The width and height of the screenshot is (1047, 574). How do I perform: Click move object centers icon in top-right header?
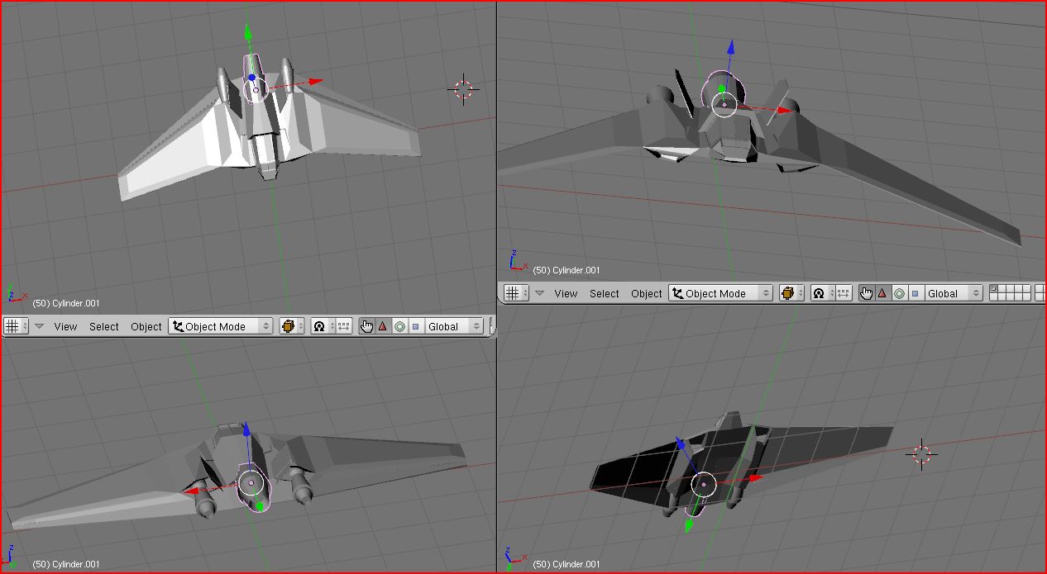coord(844,293)
